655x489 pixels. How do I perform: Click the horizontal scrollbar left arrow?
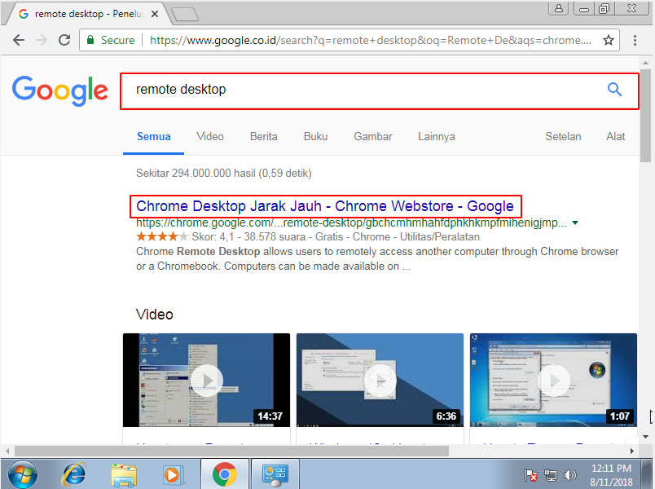coord(7,451)
